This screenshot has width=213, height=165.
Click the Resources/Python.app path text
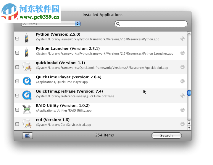[x=98, y=39]
